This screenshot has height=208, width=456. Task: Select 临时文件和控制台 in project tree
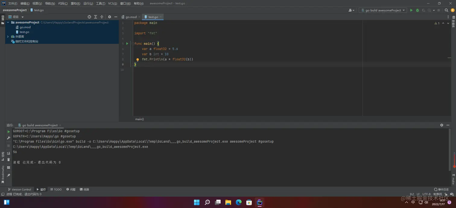point(25,41)
